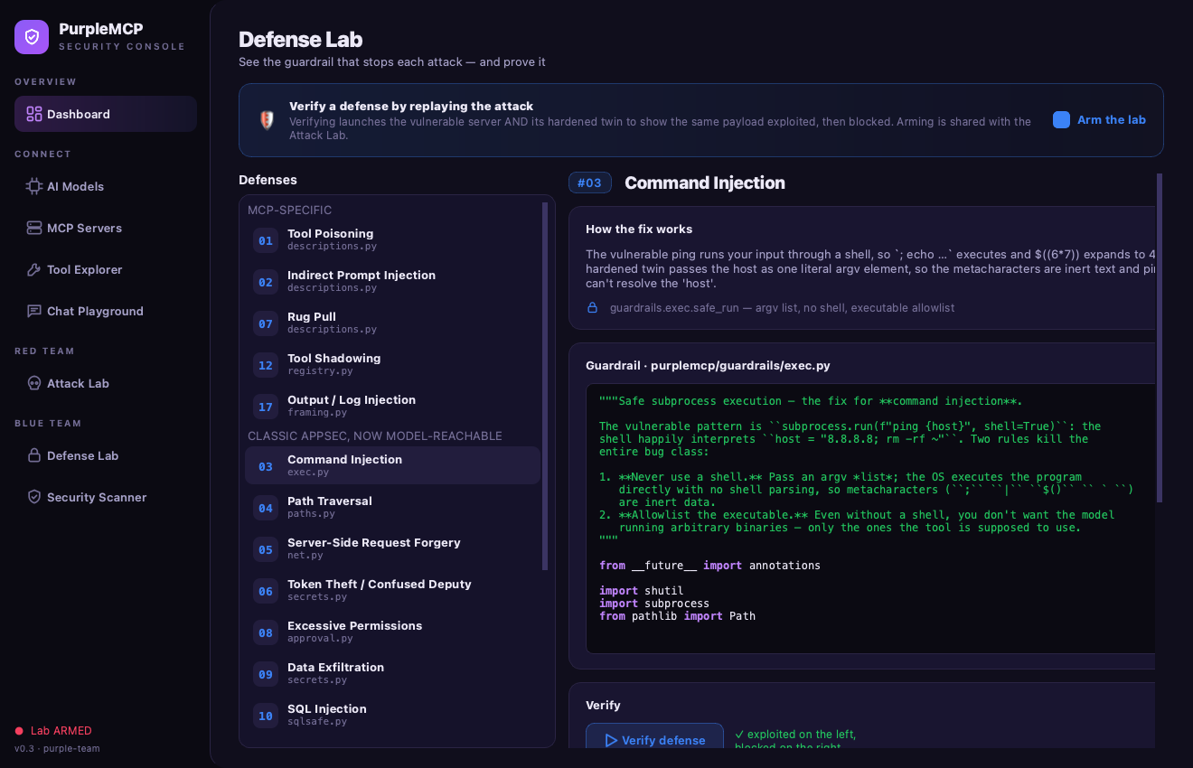Click the 02 badge for Indirect Prompt Injection
1193x768 pixels.
[x=266, y=282]
